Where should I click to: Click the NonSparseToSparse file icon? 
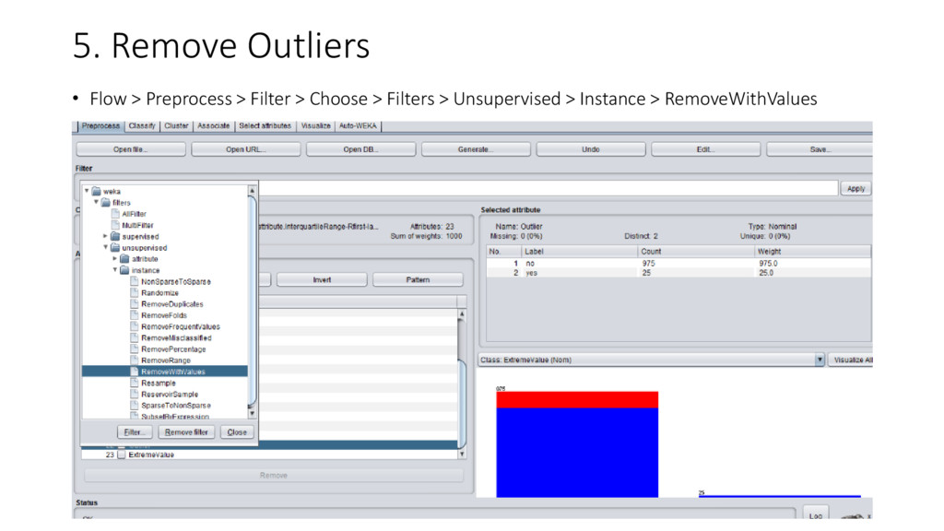pyautogui.click(x=135, y=281)
